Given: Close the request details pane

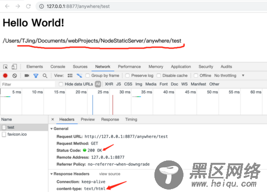Looking at the screenshot, I should tap(52, 120).
